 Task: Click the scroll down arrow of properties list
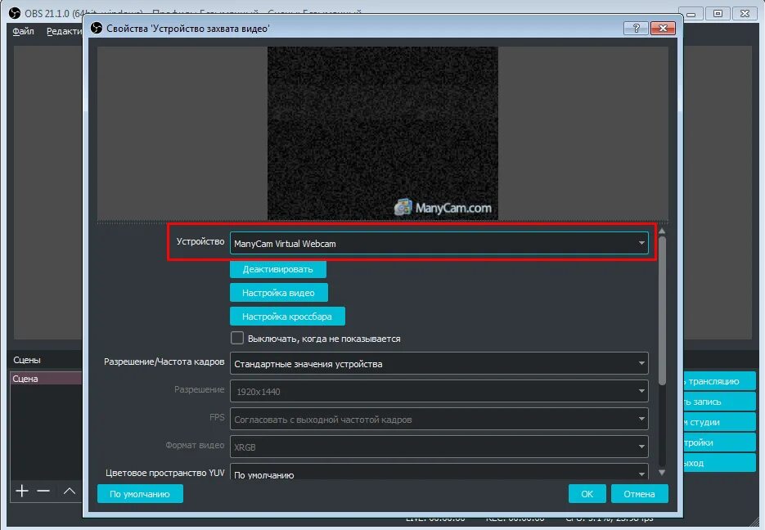(x=662, y=472)
